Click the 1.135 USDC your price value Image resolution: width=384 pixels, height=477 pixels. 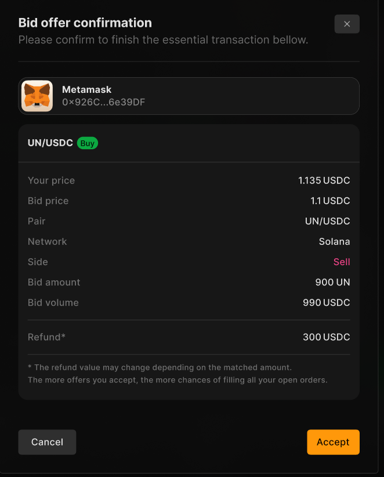point(324,180)
